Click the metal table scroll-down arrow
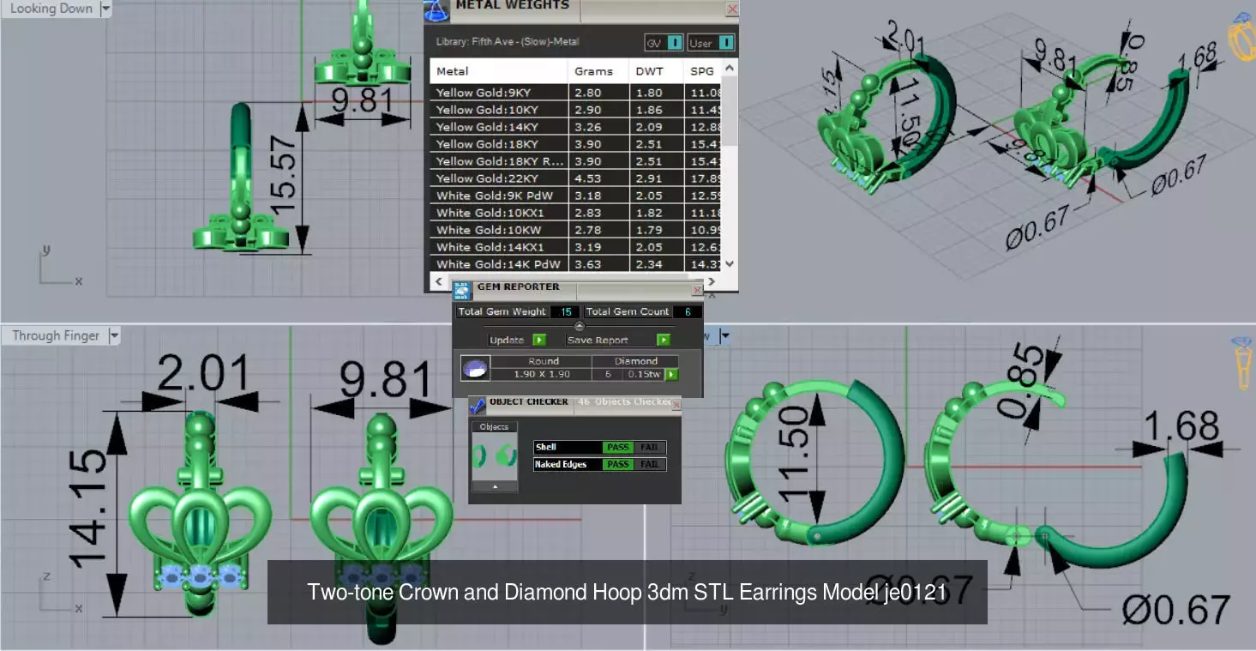 729,264
